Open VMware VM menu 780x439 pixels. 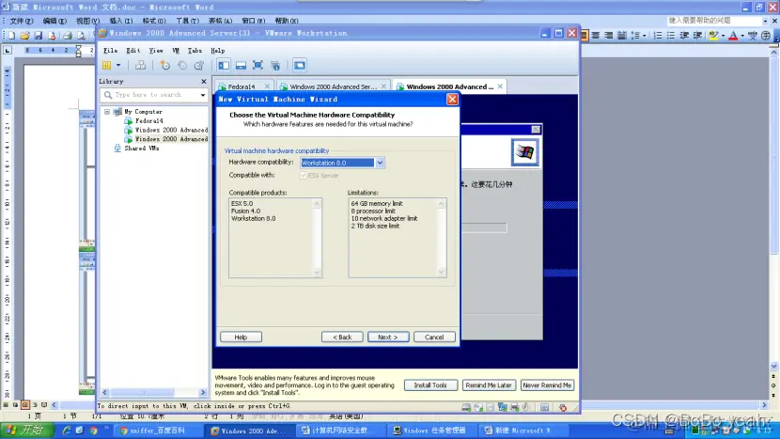tap(175, 50)
